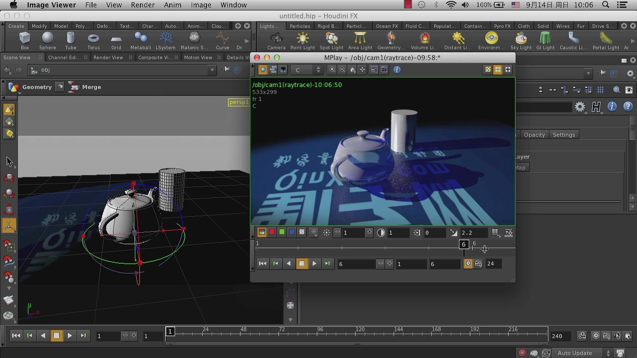This screenshot has height=358, width=637.
Task: Create a Sphere from the shelf
Action: click(47, 40)
